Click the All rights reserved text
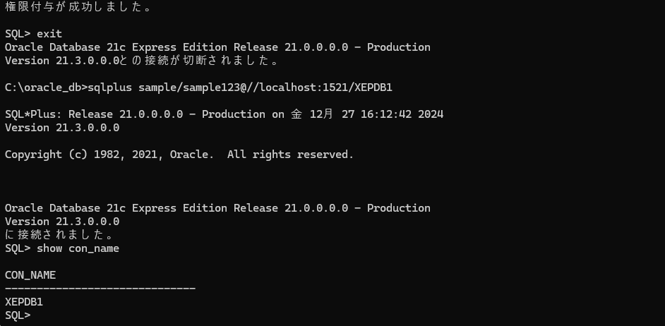 coord(290,155)
